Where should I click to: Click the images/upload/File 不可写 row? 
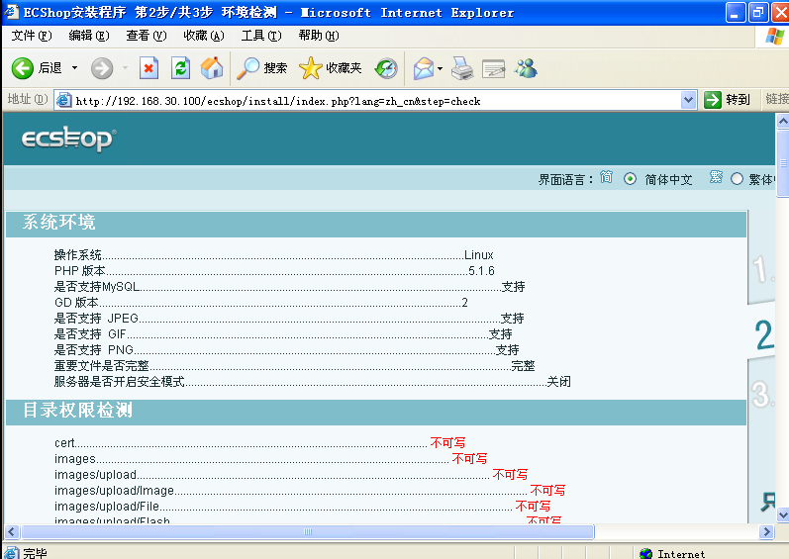302,507
